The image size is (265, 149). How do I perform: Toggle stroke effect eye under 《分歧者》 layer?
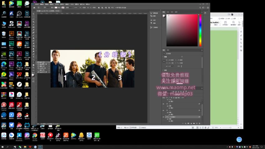[x=169, y=121]
